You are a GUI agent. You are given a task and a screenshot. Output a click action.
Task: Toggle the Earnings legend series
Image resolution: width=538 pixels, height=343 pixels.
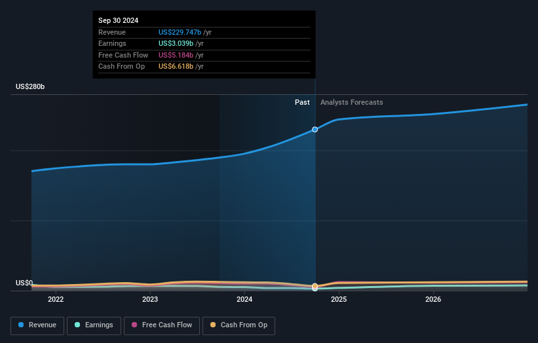[x=94, y=325]
